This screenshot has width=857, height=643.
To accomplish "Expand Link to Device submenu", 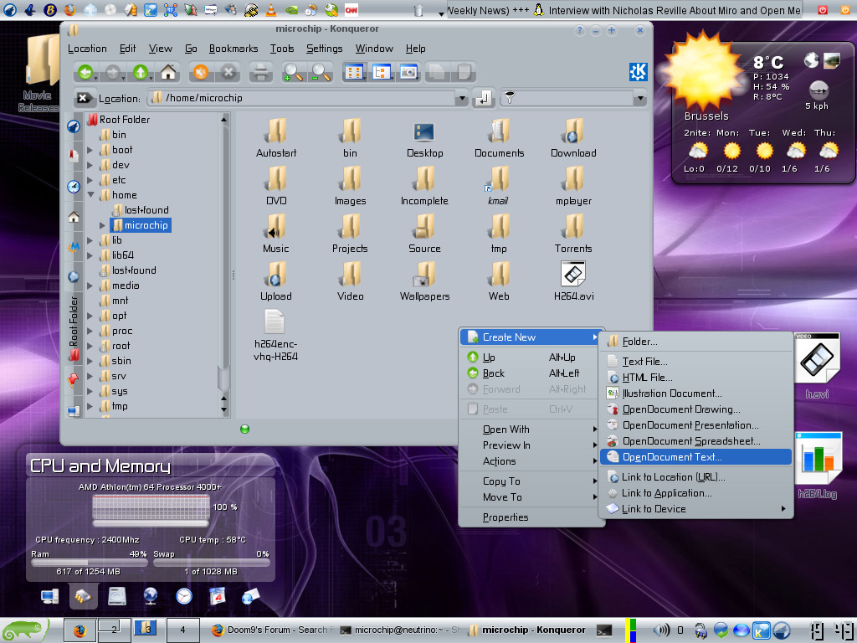I will (x=695, y=508).
